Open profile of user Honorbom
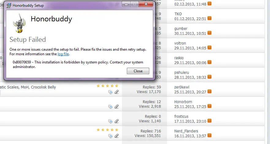This screenshot has width=270, height=144. [183, 102]
